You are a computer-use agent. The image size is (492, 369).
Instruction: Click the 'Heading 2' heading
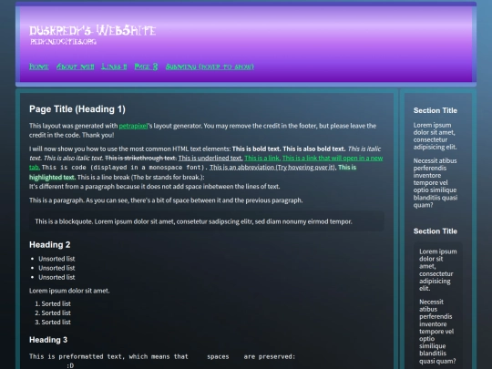point(49,245)
